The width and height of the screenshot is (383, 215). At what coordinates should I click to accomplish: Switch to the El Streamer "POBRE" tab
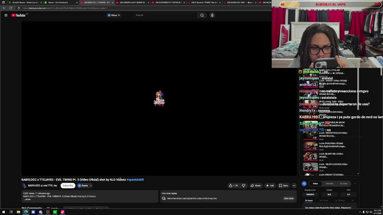pyautogui.click(x=204, y=2)
